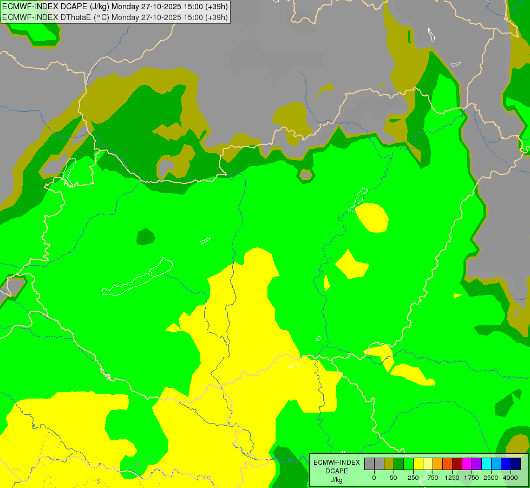
Task: Select the olive swatch in DCAPE legend
Action: point(389,464)
